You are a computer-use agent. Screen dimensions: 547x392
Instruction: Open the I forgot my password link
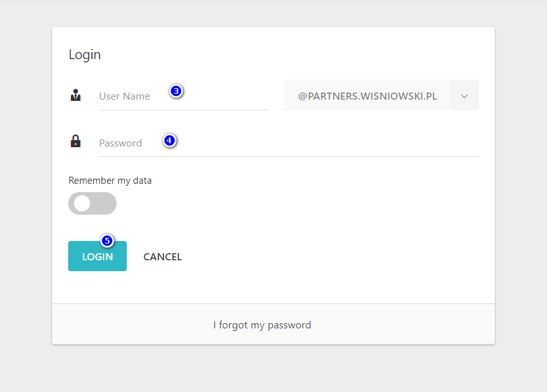[262, 325]
